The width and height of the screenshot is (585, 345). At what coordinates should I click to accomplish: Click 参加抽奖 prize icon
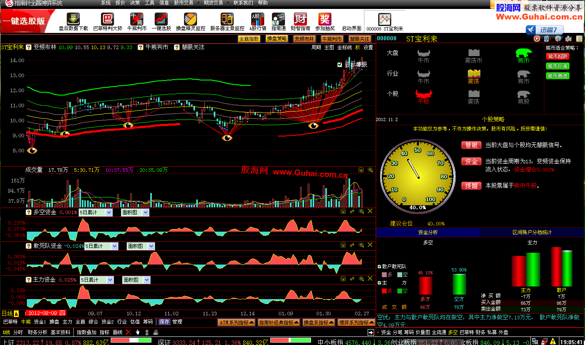pyautogui.click(x=324, y=20)
